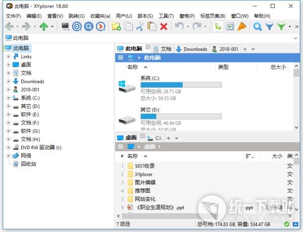Image resolution: width=303 pixels, height=232 pixels.
Task: Click the blue magnifier Find Files icon
Action: [89, 26]
